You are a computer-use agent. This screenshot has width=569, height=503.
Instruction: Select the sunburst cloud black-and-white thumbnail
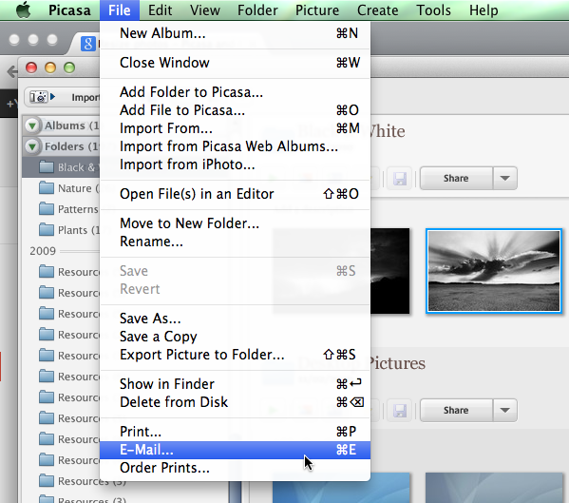[x=494, y=271]
